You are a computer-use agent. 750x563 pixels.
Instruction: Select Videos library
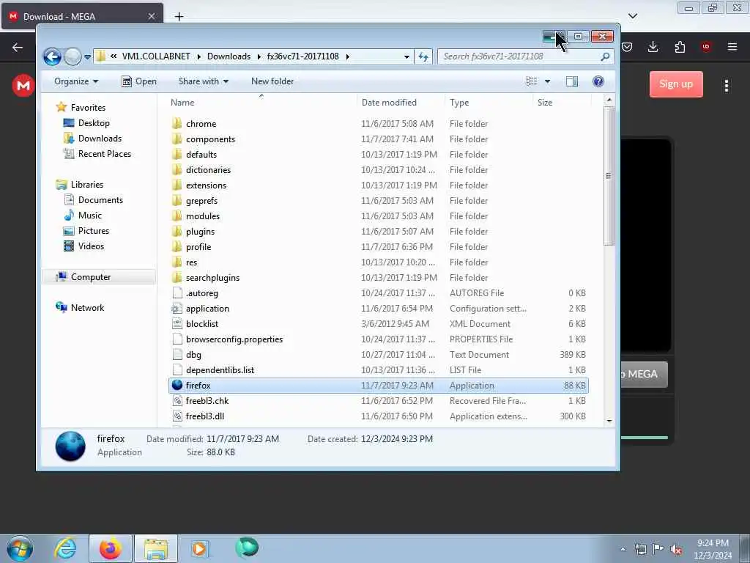[91, 246]
